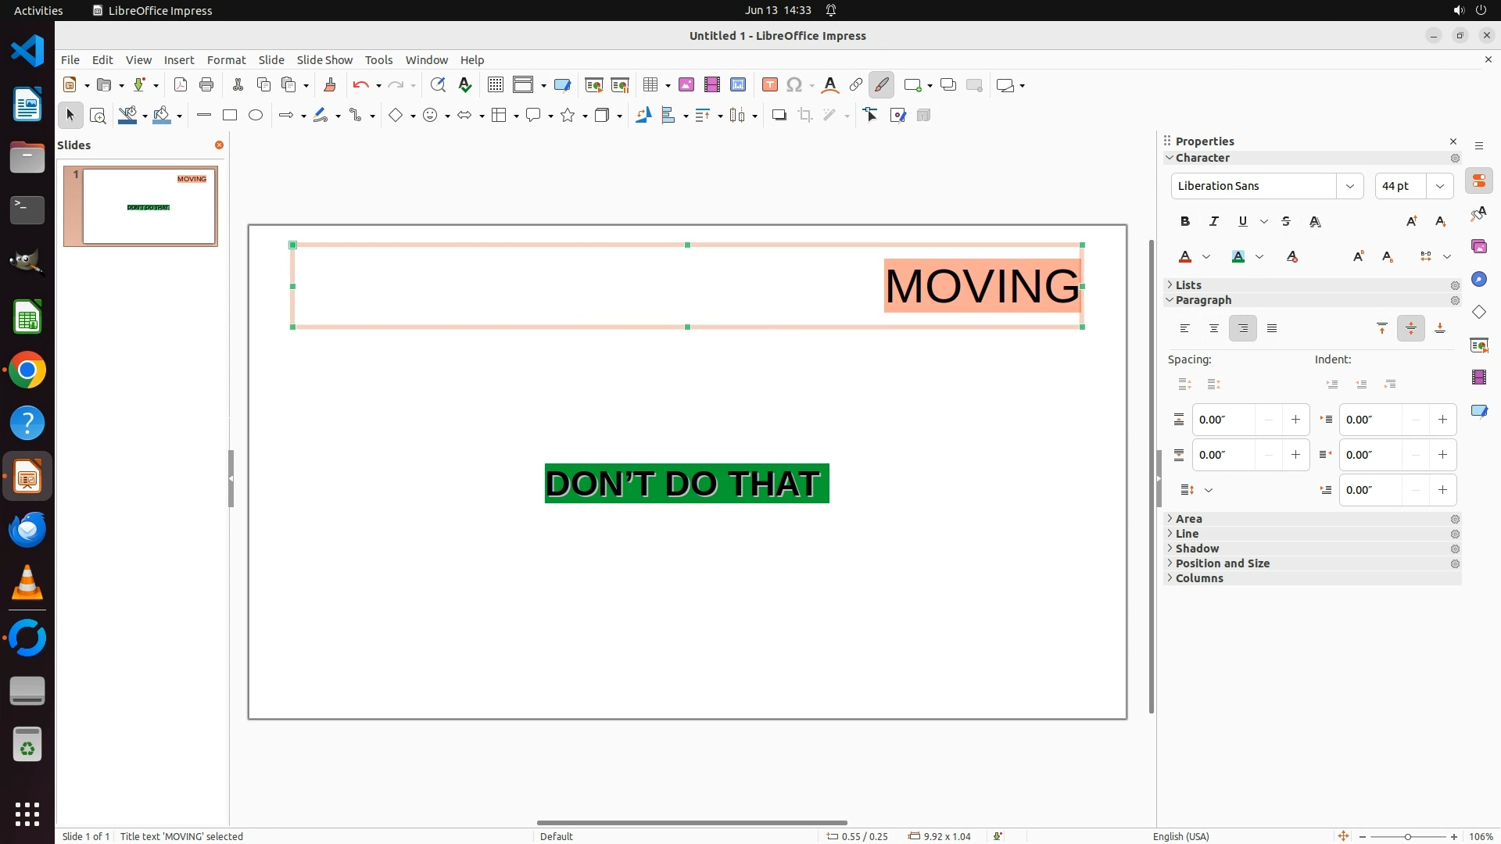Click the Insert Text Box icon

[x=769, y=85]
